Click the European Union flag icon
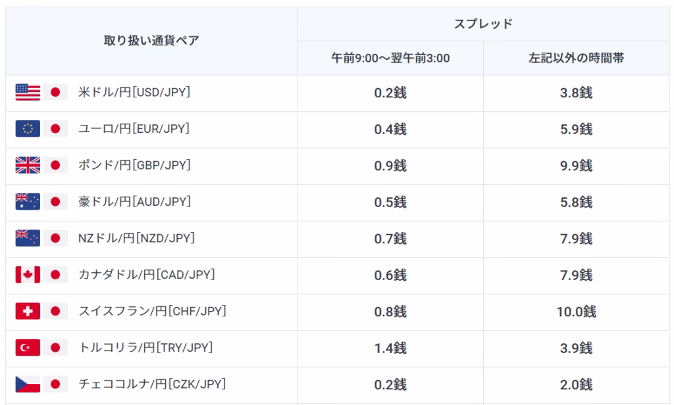The height and width of the screenshot is (405, 674). click(x=28, y=129)
